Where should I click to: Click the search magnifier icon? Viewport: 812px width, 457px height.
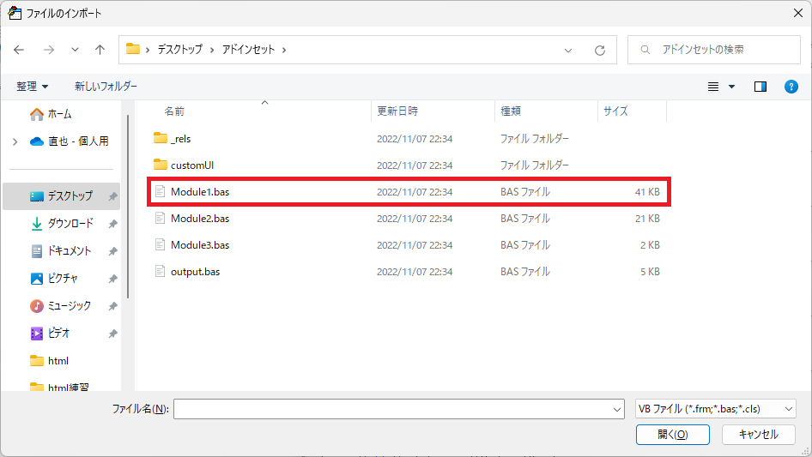coord(645,50)
